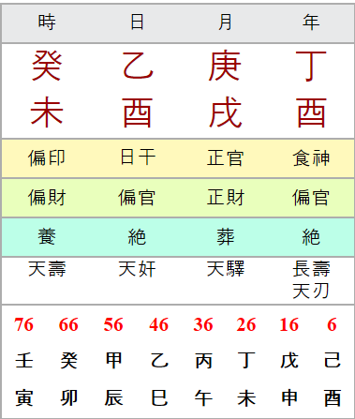Click black 丙 stem below age 36
The width and height of the screenshot is (355, 419).
point(204,361)
